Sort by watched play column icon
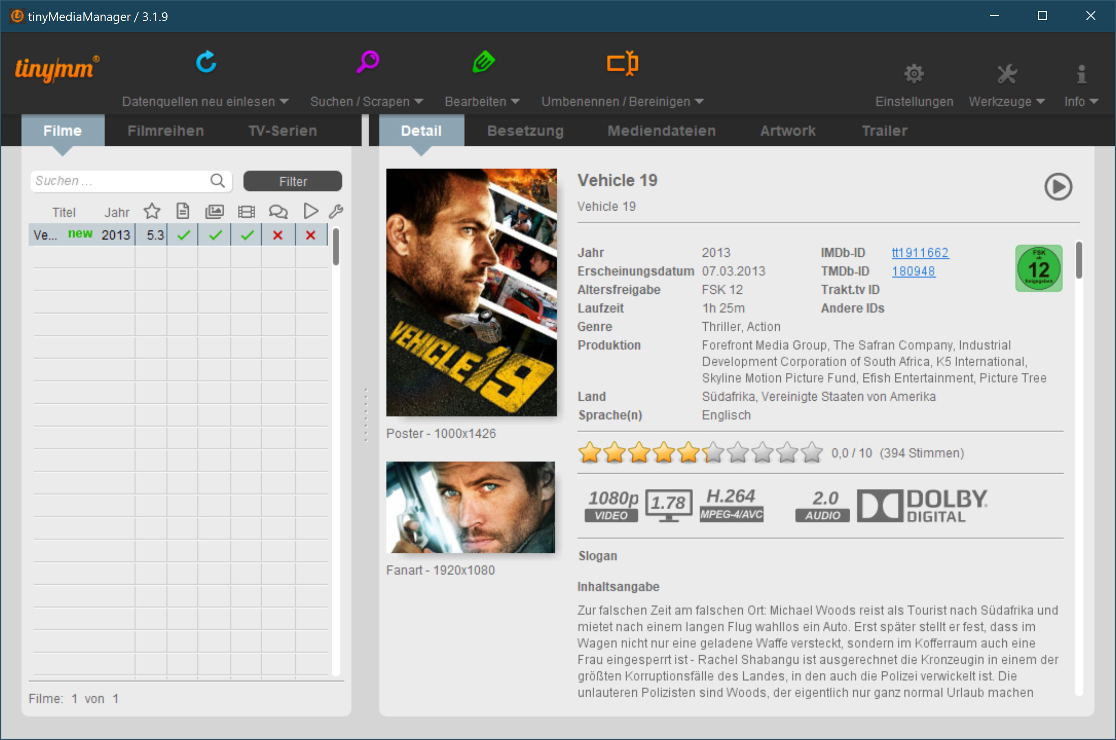Image resolution: width=1116 pixels, height=740 pixels. (x=310, y=211)
